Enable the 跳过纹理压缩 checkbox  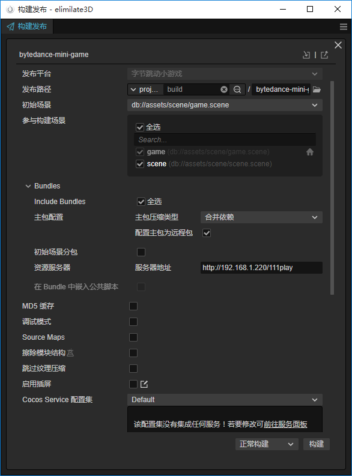(x=133, y=369)
